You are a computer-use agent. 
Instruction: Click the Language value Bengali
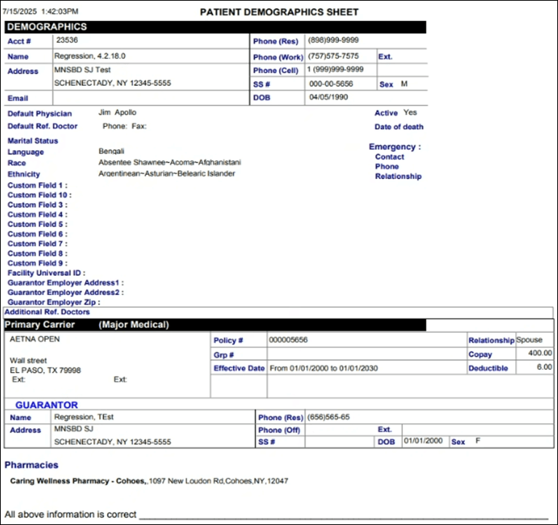[x=111, y=151]
